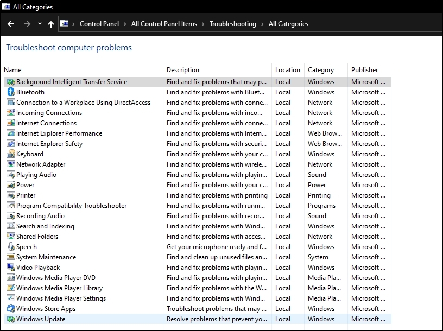Image resolution: width=443 pixels, height=331 pixels.
Task: Expand the chevron after Control Panel breadcrumb
Action: tap(125, 24)
